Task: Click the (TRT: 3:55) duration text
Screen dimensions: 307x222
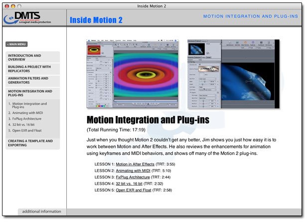Action: click(165, 164)
